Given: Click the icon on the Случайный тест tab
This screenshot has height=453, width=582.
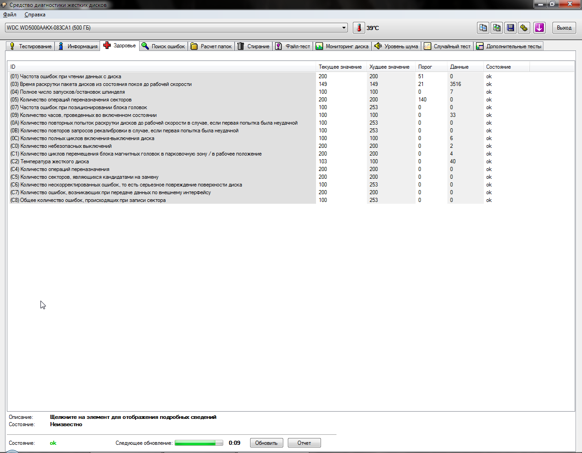Looking at the screenshot, I should [x=427, y=46].
